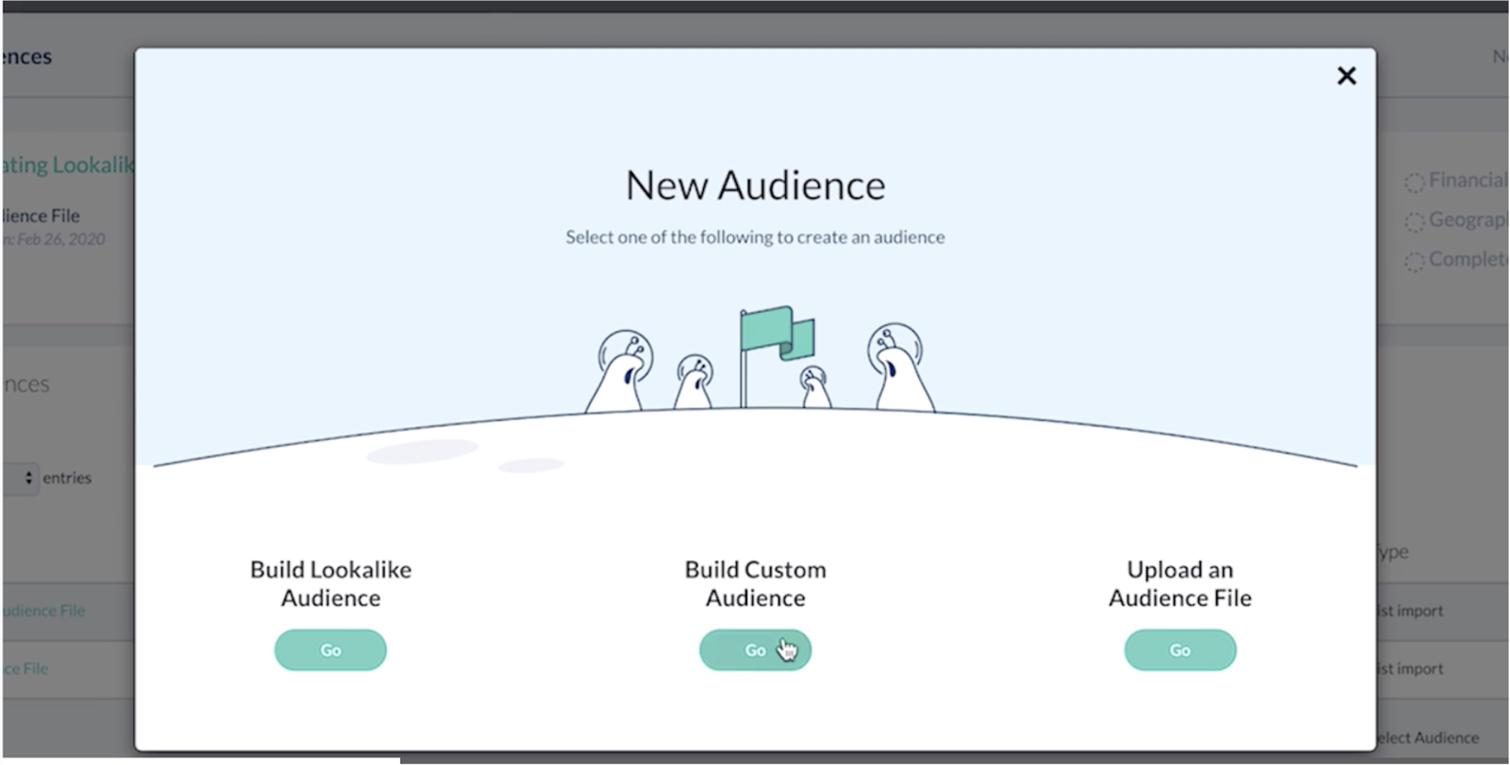
Task: Click the Geographic dashed status circle
Action: click(x=1414, y=222)
